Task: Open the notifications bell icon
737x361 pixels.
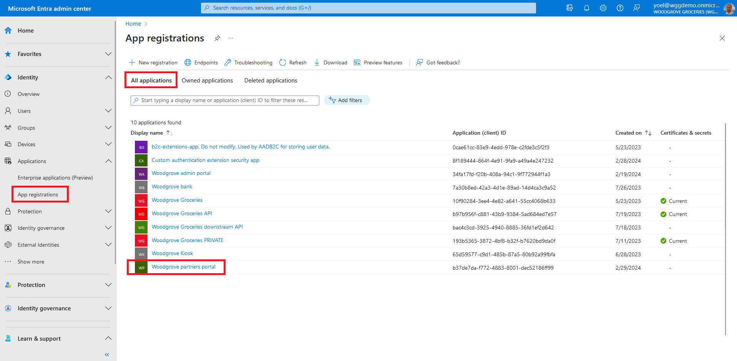Action: coord(586,8)
